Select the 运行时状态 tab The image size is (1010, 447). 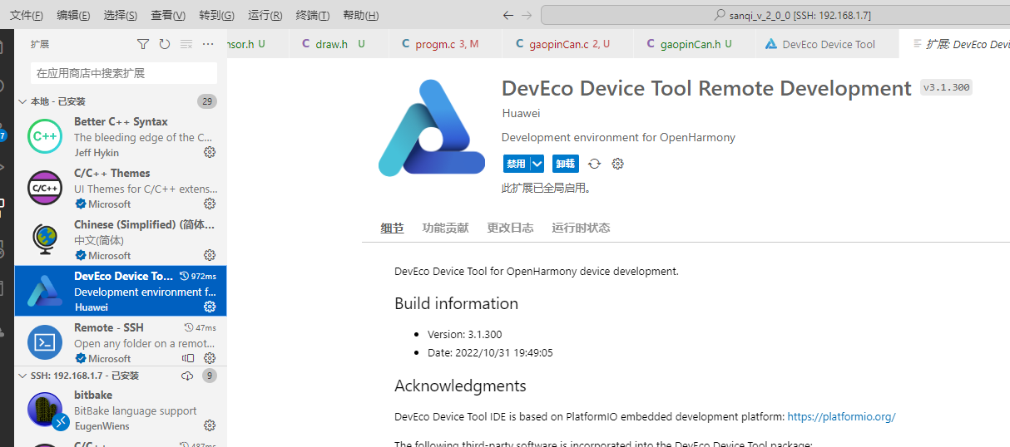tap(581, 228)
